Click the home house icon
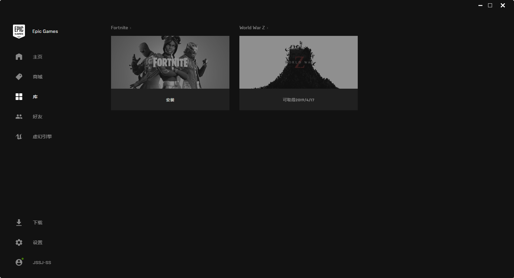 19,57
